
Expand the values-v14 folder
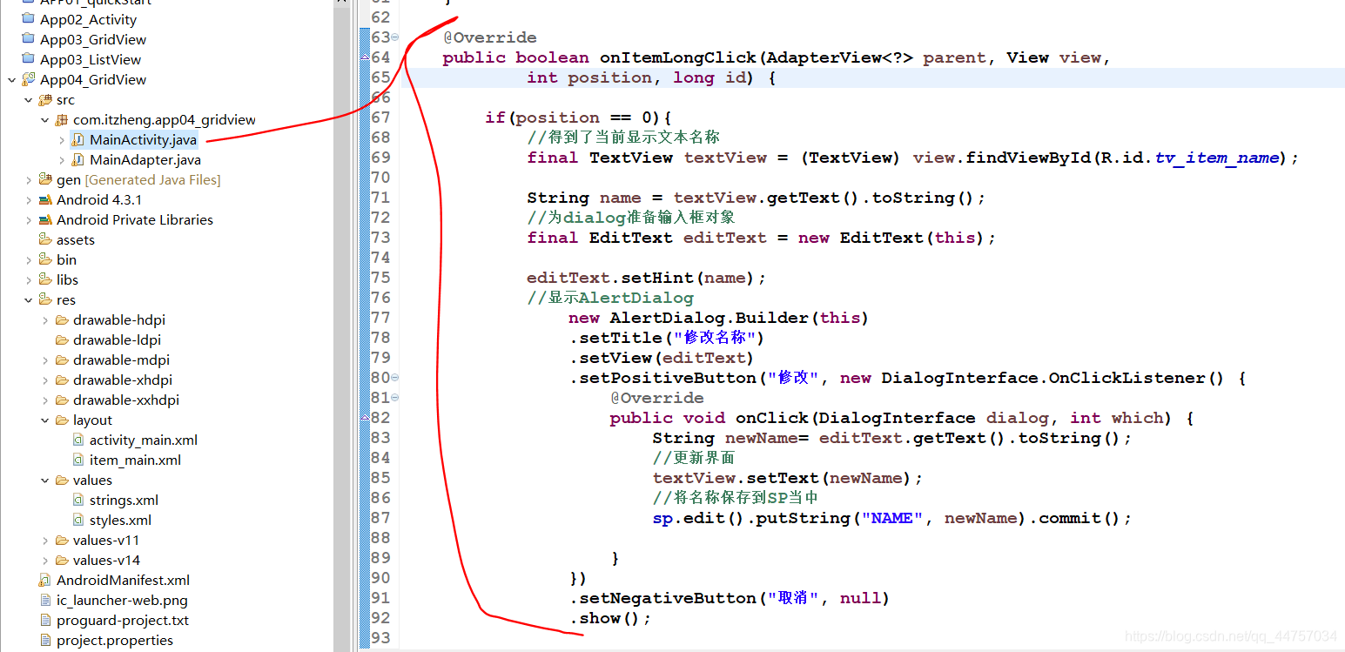(44, 560)
